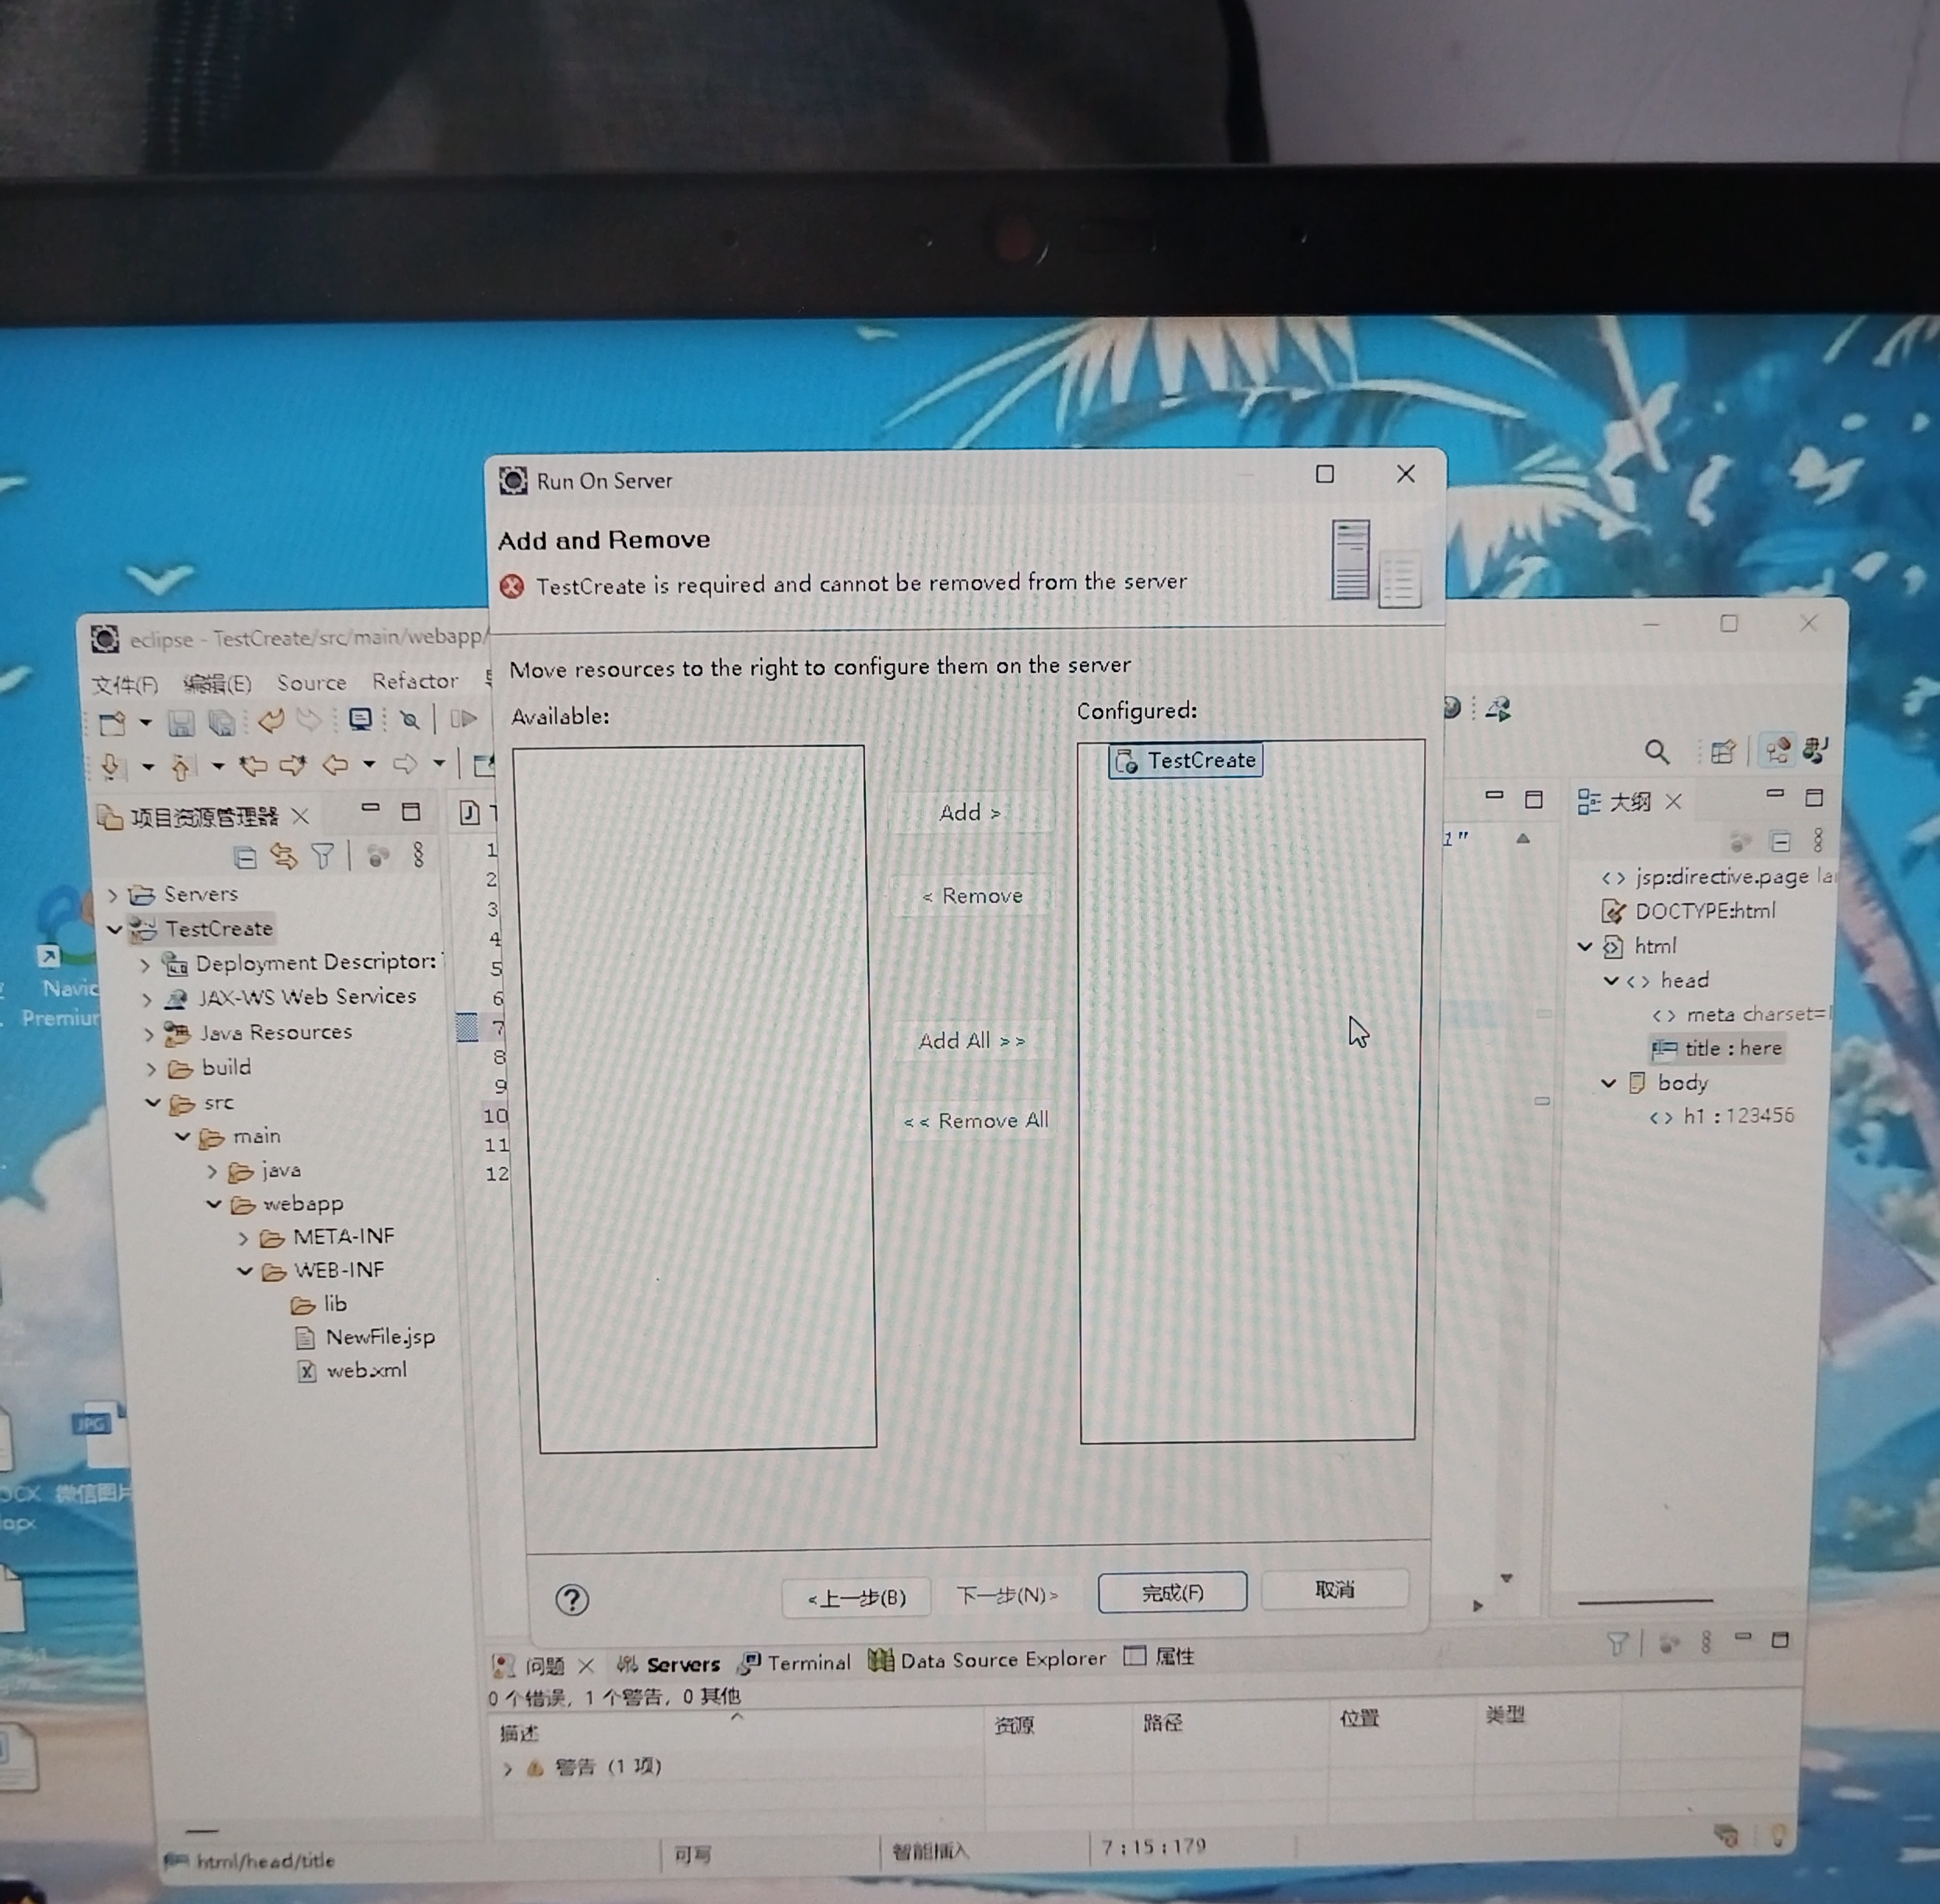Open the 编辑(E) menu
Image resolution: width=1940 pixels, height=1904 pixels.
click(217, 684)
